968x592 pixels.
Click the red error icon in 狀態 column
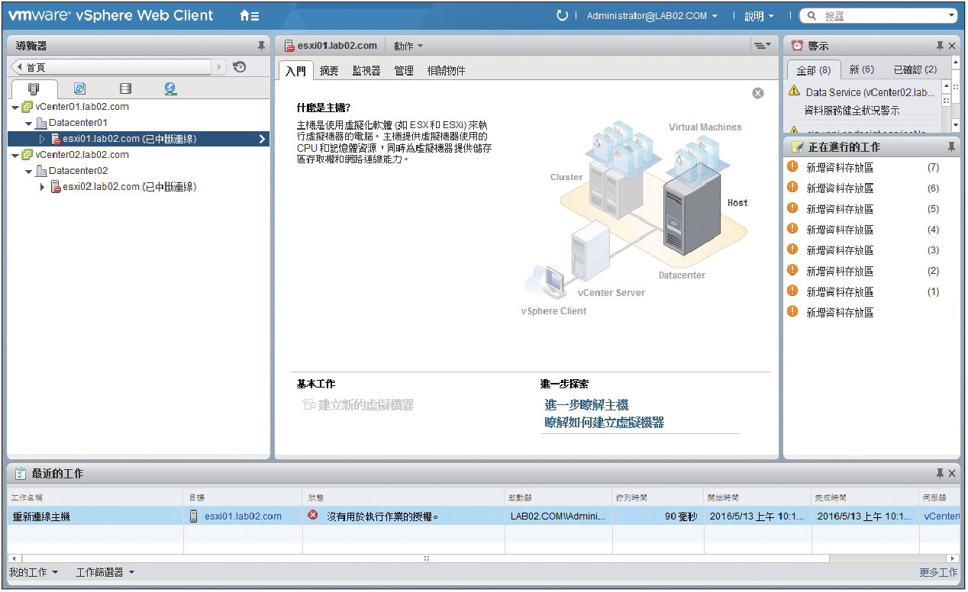[313, 516]
